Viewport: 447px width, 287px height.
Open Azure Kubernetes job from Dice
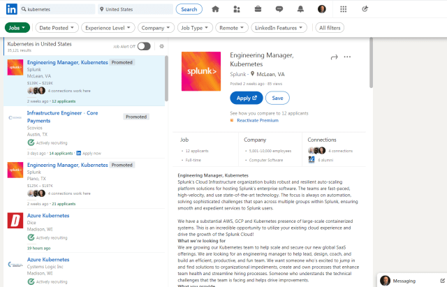(x=48, y=216)
